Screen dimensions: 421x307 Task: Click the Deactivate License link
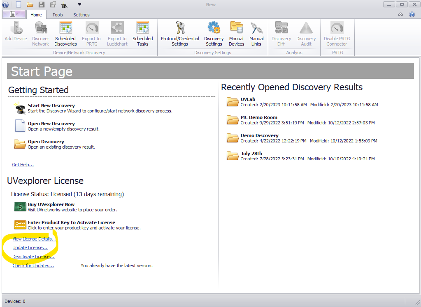[34, 257]
